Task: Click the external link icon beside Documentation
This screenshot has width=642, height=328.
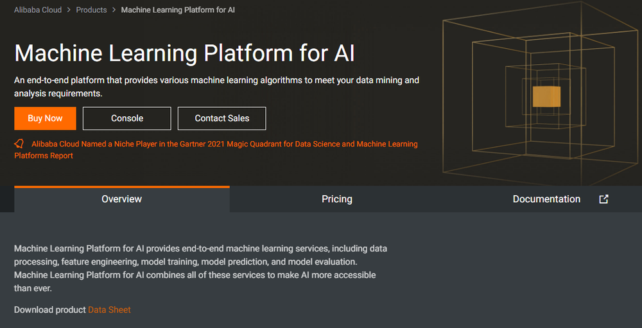Action: click(603, 199)
